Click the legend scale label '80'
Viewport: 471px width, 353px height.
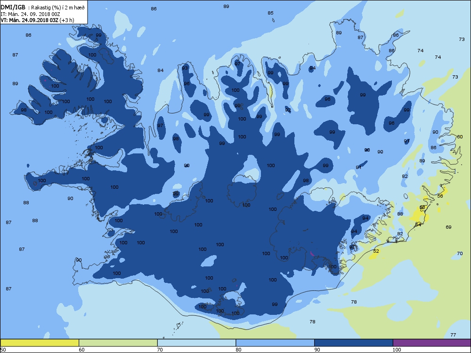[x=238, y=350]
